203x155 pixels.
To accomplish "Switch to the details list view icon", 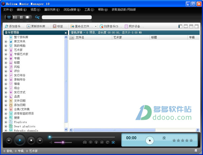I will (x=9, y=17).
